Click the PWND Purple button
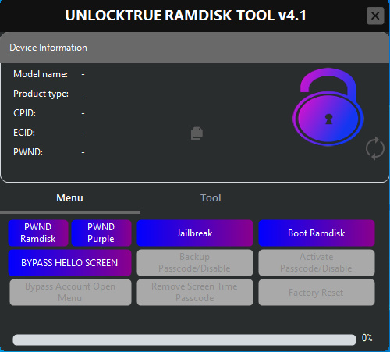 (101, 233)
